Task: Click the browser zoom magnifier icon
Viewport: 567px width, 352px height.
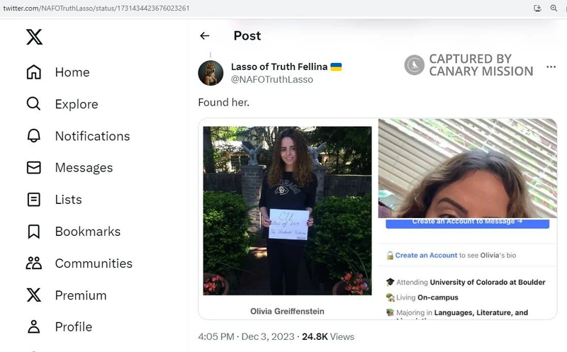Action: pyautogui.click(x=554, y=8)
